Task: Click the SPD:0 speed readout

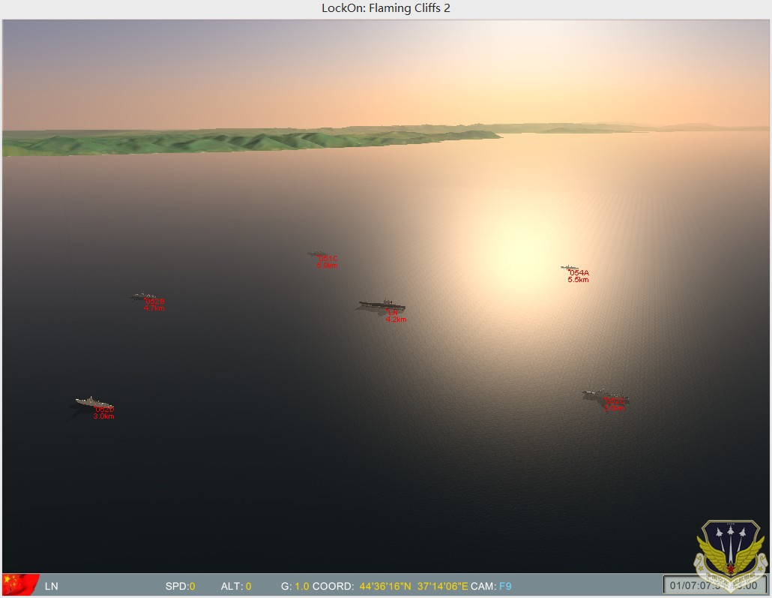Action: [x=180, y=586]
